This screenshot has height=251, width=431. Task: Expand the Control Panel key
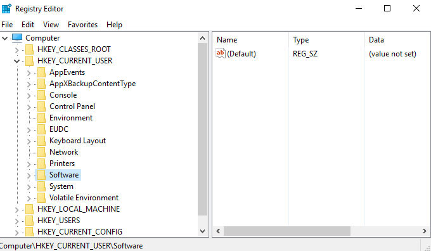[29, 107]
